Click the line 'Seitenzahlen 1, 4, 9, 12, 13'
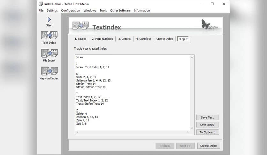Image resolution: width=267 pixels, height=155 pixels. [x=93, y=80]
